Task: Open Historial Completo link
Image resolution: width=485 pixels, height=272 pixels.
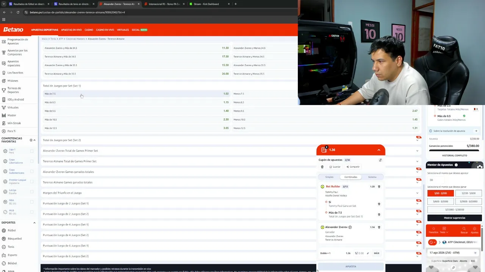Action: click(x=454, y=155)
